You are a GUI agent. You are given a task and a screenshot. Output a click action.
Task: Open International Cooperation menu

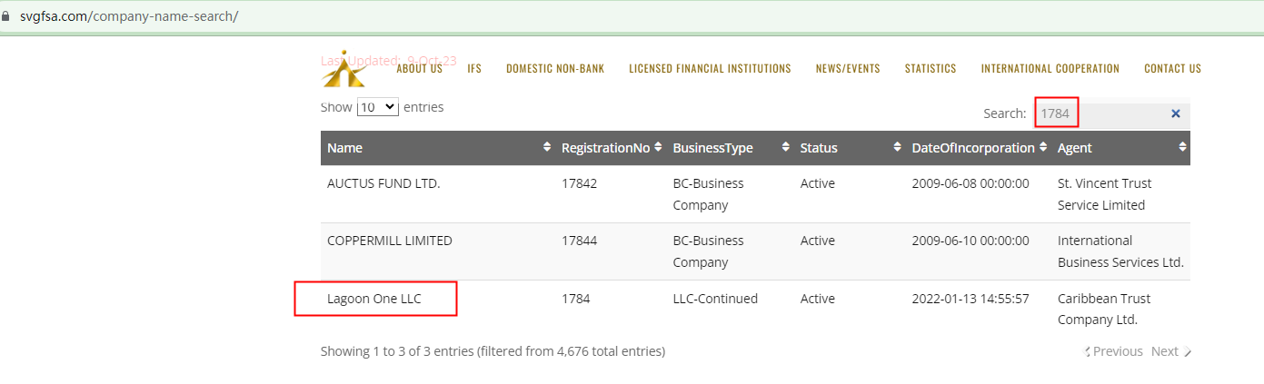1050,68
